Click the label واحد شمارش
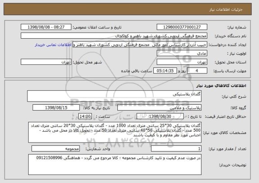 [98, 149]
